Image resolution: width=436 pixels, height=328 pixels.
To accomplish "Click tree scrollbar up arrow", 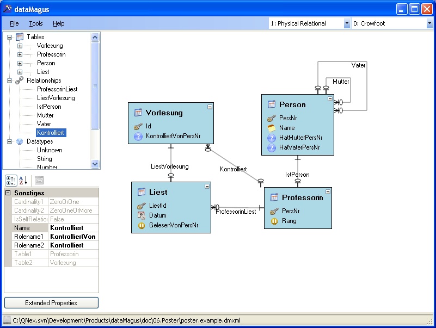I will click(95, 37).
